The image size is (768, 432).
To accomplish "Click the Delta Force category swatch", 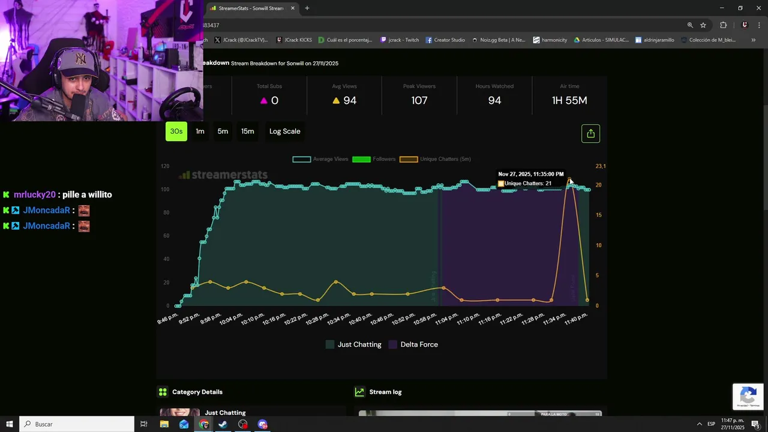I will click(393, 344).
